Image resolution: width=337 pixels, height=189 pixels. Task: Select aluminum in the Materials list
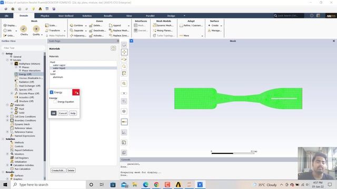[x=58, y=77]
